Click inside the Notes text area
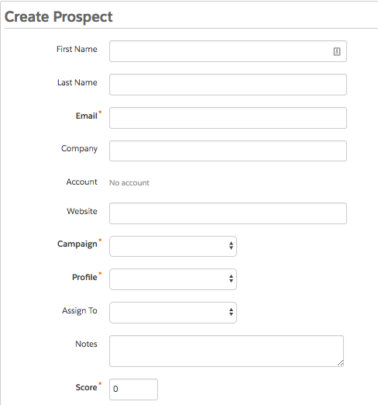The image size is (378, 405). (226, 351)
